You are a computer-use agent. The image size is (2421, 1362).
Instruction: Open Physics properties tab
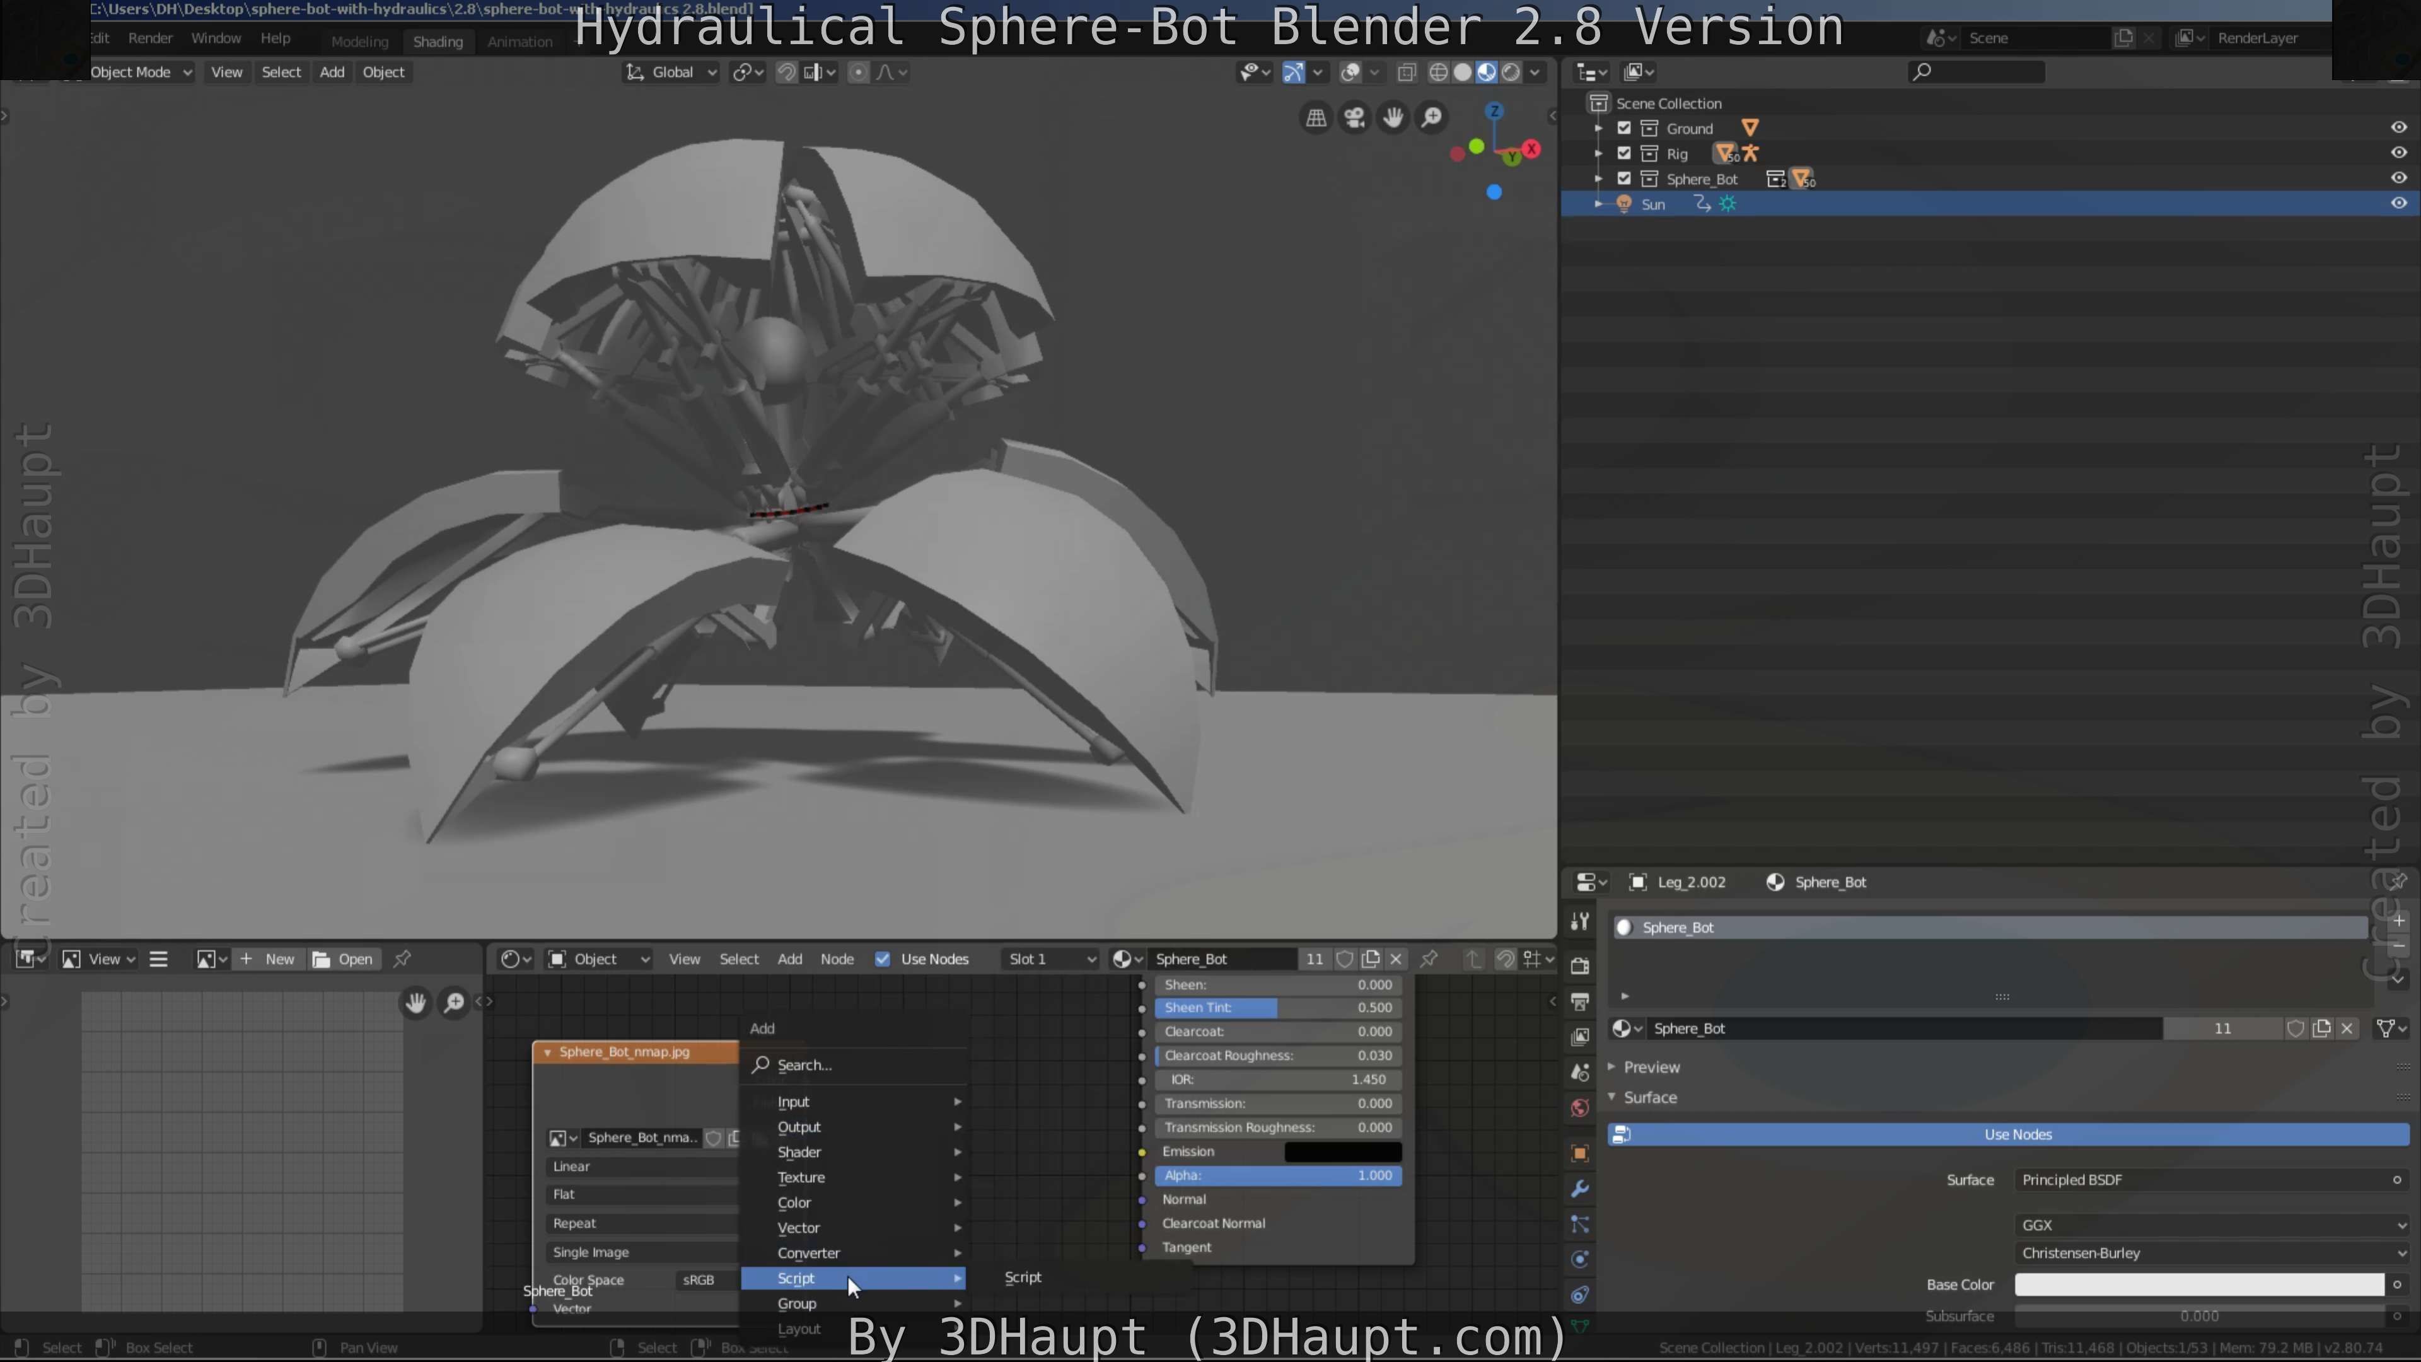tap(1580, 1260)
